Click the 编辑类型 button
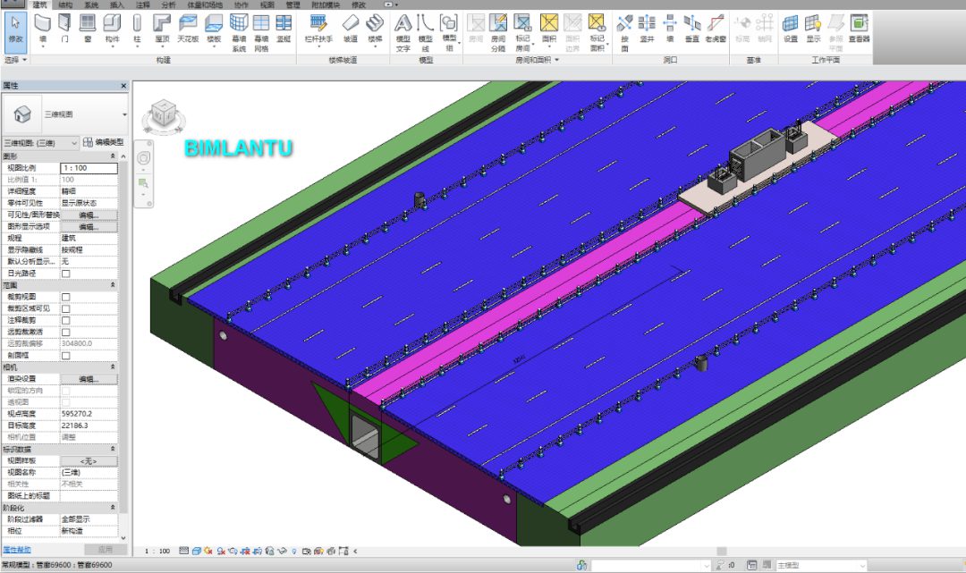The width and height of the screenshot is (966, 573). [x=104, y=142]
